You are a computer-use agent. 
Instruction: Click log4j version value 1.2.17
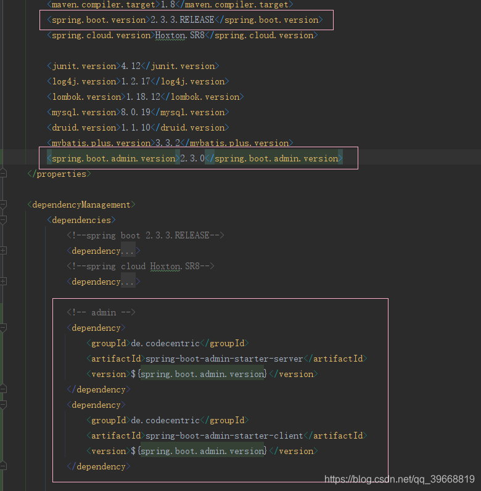tap(136, 81)
